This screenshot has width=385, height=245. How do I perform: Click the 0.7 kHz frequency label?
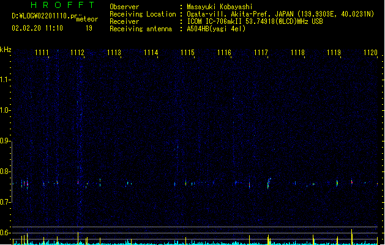tap(5, 202)
